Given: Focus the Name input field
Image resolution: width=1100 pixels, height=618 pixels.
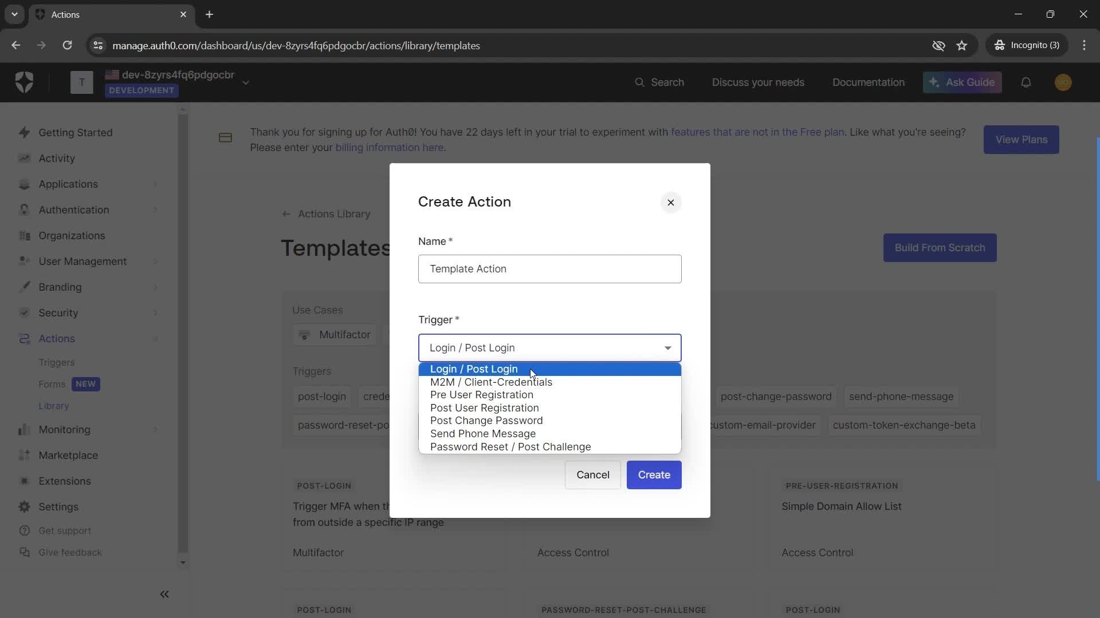Looking at the screenshot, I should tap(550, 269).
